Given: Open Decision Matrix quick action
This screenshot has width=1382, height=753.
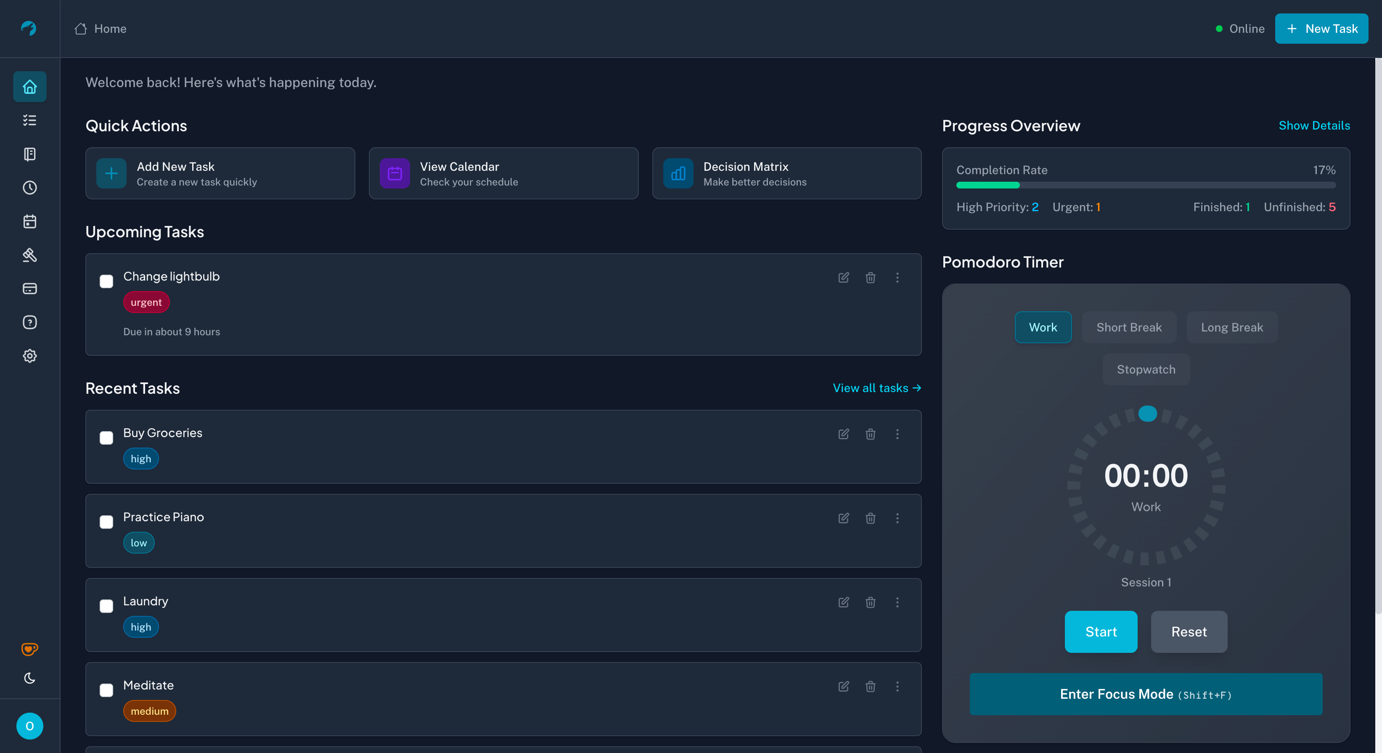Looking at the screenshot, I should click(786, 173).
